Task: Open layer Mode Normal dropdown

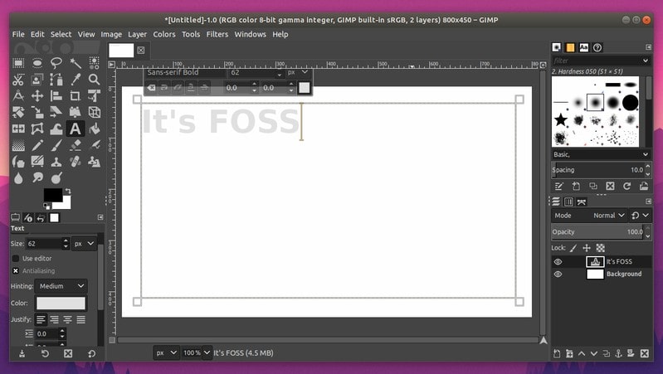Action: [x=609, y=216]
